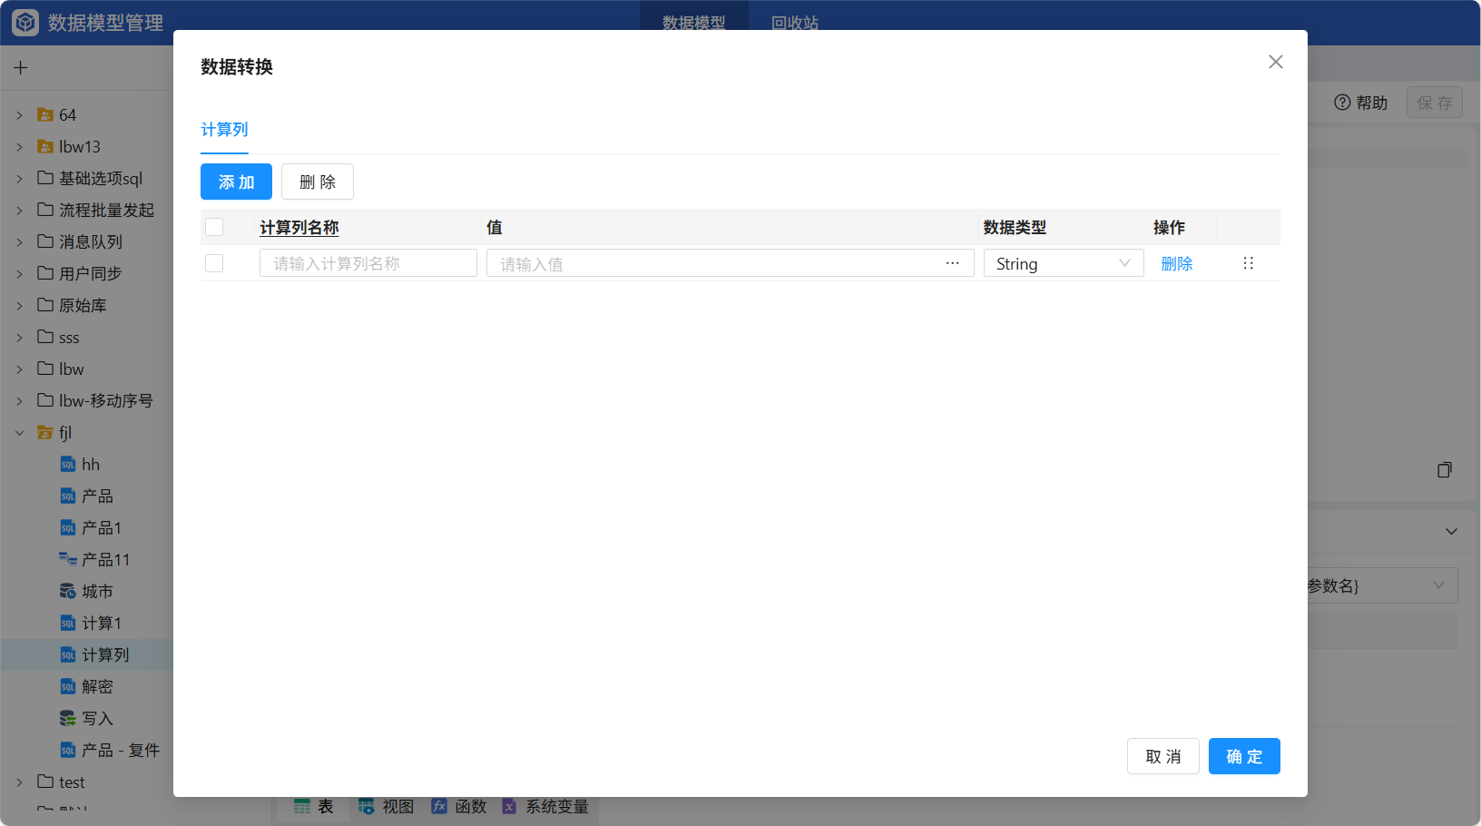This screenshot has width=1481, height=826.
Task: Click the 城市 database icon
Action: pyautogui.click(x=68, y=592)
